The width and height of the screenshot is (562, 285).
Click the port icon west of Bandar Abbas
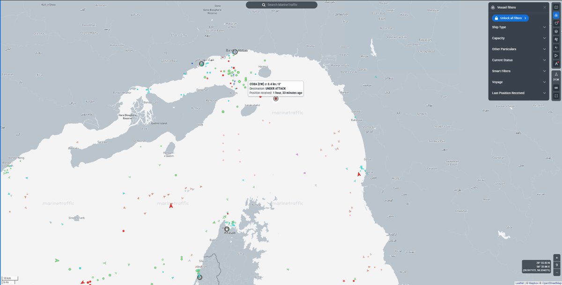click(201, 64)
